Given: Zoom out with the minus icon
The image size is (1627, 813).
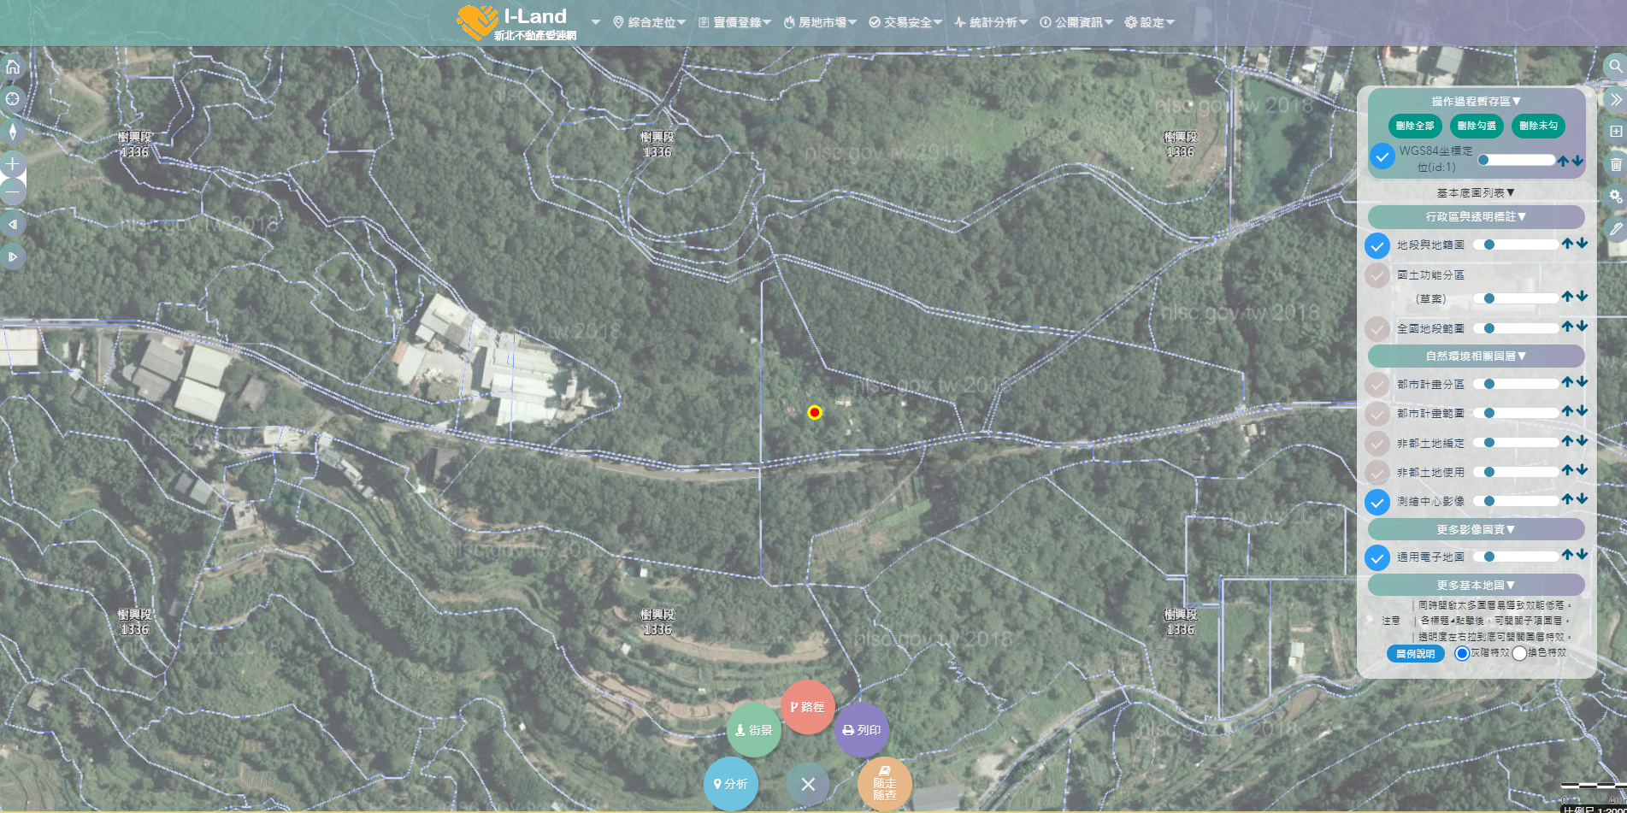Looking at the screenshot, I should click(13, 191).
